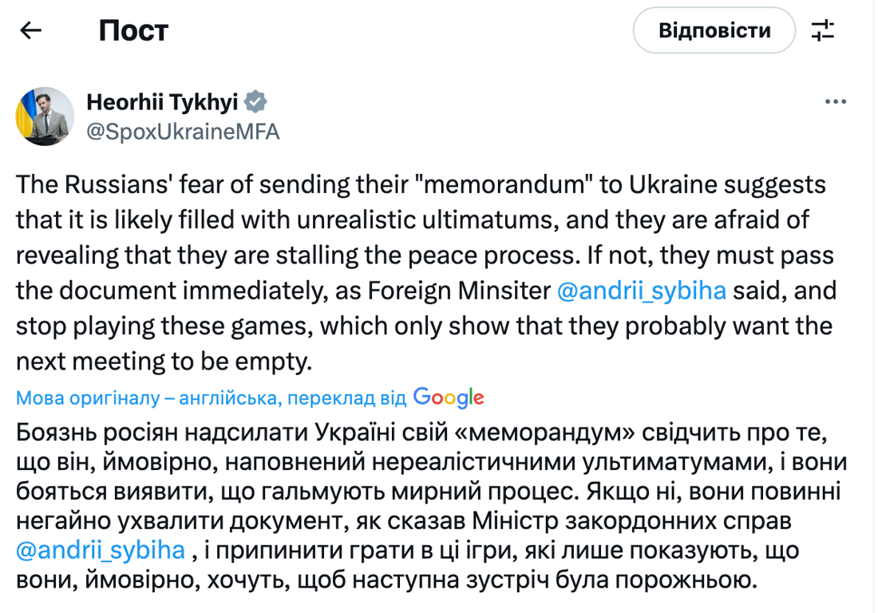The image size is (878, 613).
Task: Click the Мова оригіналу translation notice
Action: click(212, 397)
